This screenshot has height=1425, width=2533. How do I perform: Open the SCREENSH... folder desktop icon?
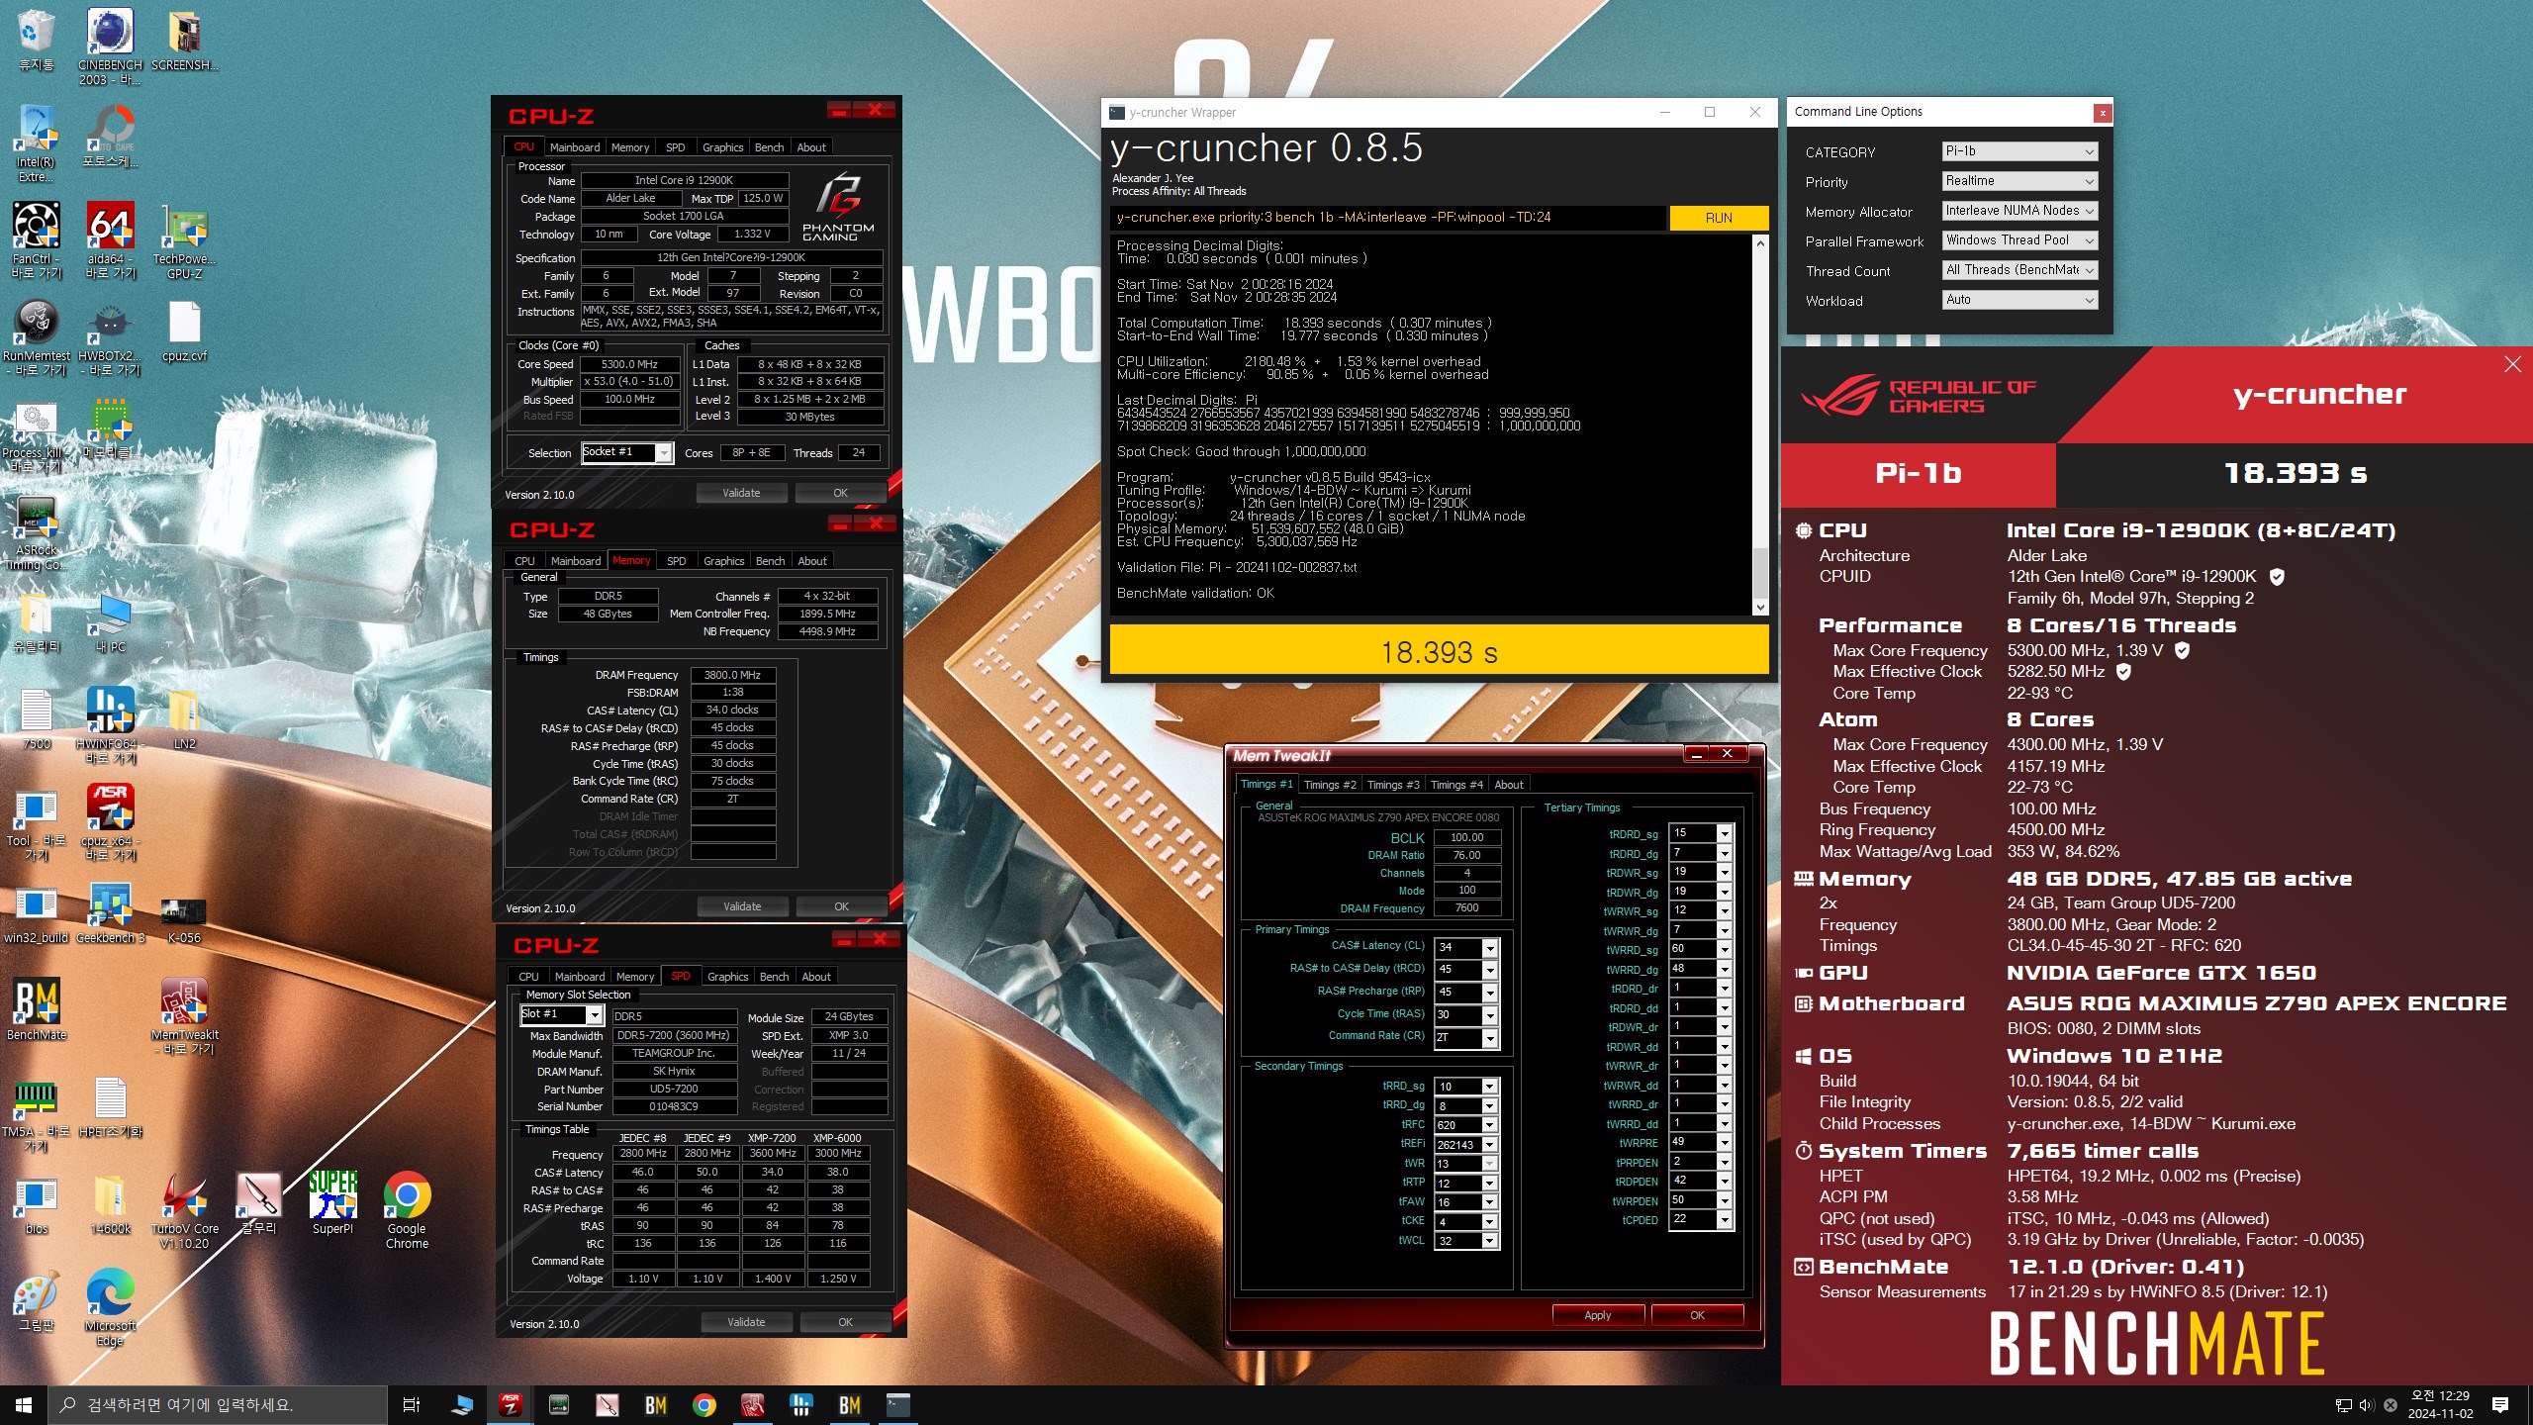pyautogui.click(x=185, y=40)
